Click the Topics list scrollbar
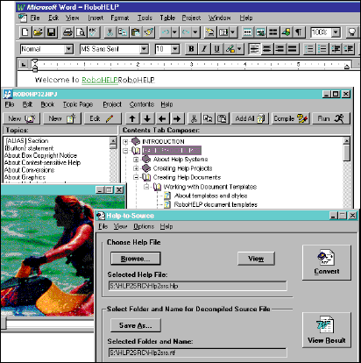The width and height of the screenshot is (361, 363). coord(113,160)
